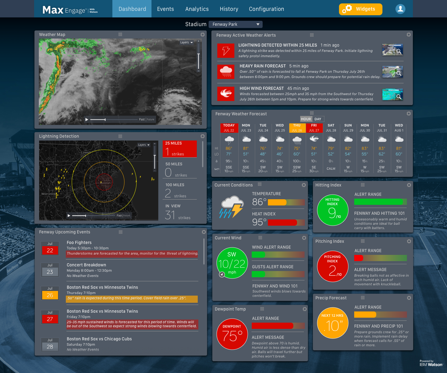Open the Fenway Park stadium selector
The height and width of the screenshot is (373, 447).
point(235,24)
